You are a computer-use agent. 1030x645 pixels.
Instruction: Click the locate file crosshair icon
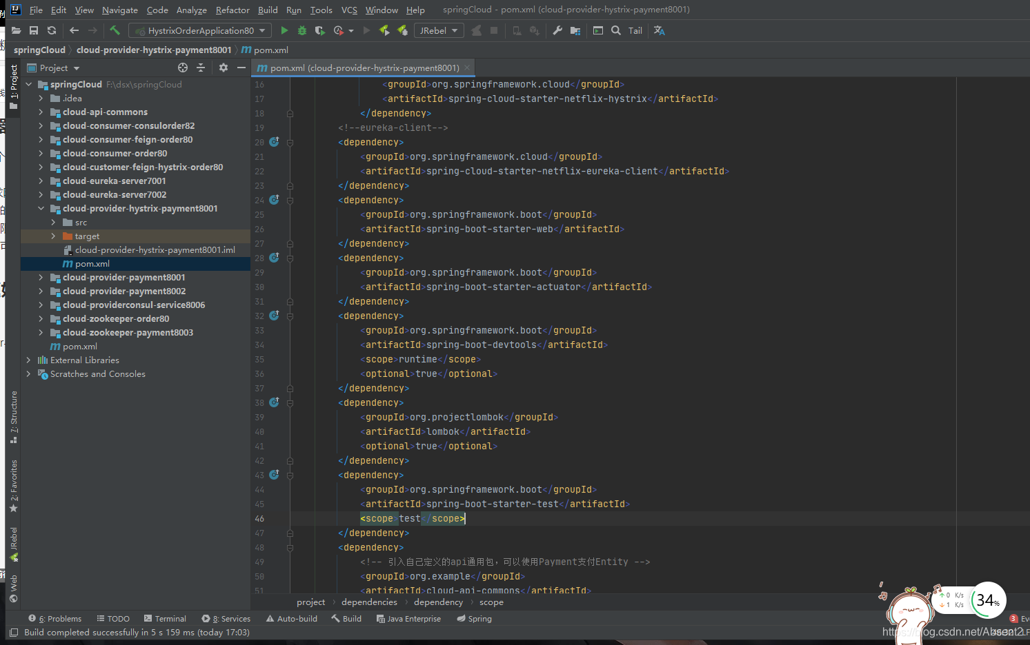click(x=183, y=68)
